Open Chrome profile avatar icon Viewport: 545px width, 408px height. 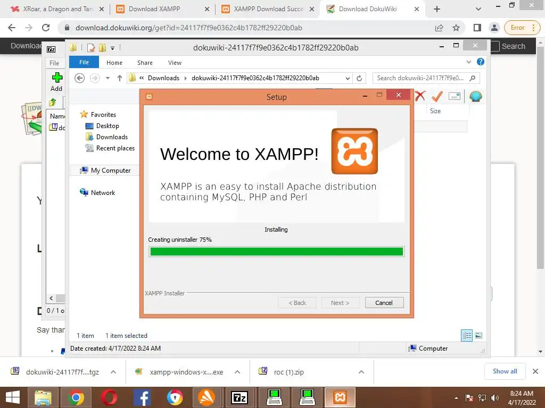(x=494, y=28)
